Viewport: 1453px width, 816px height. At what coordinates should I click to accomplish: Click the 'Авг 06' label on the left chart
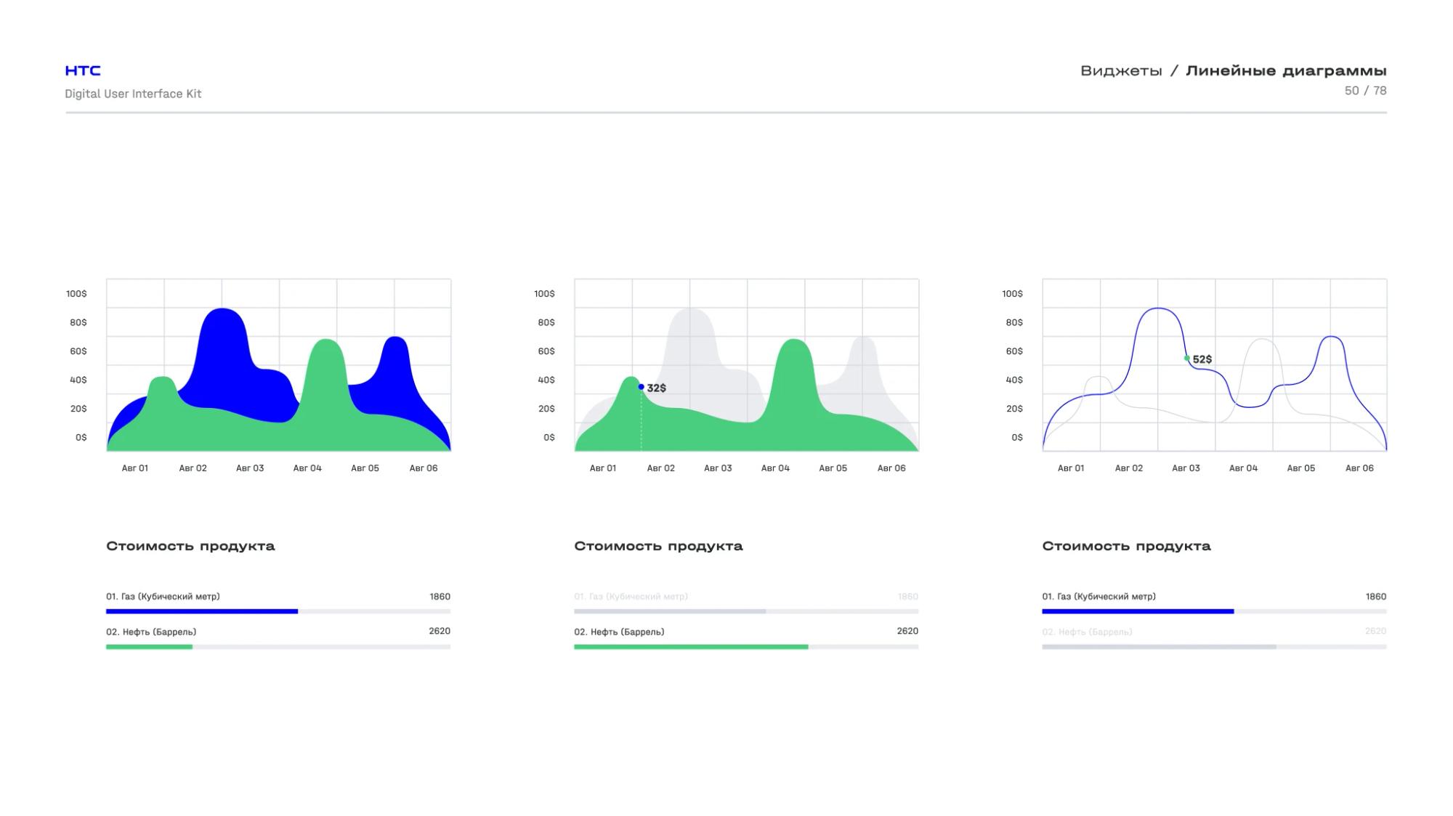[x=424, y=468]
